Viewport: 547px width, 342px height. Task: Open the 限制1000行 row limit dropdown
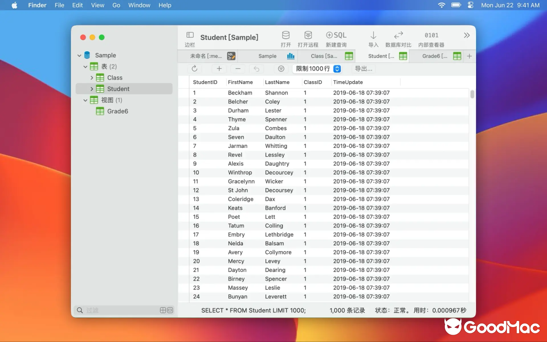click(x=317, y=68)
